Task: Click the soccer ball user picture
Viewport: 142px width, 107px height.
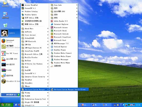Action: click(x=5, y=33)
